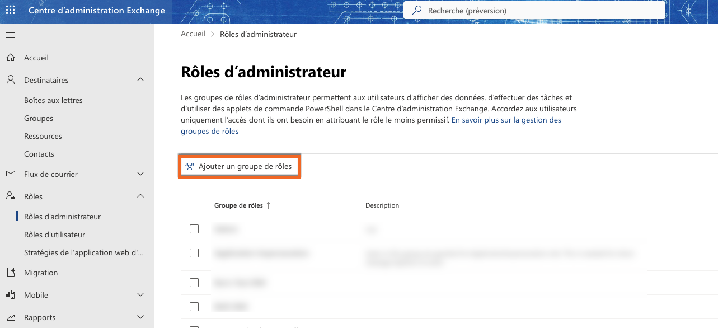Open Mobile via its phone icon
This screenshot has height=328, width=718.
pyautogui.click(x=10, y=294)
